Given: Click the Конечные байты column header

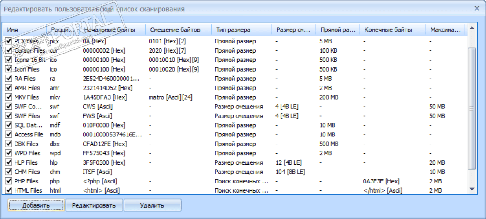Looking at the screenshot, I should tap(392, 30).
